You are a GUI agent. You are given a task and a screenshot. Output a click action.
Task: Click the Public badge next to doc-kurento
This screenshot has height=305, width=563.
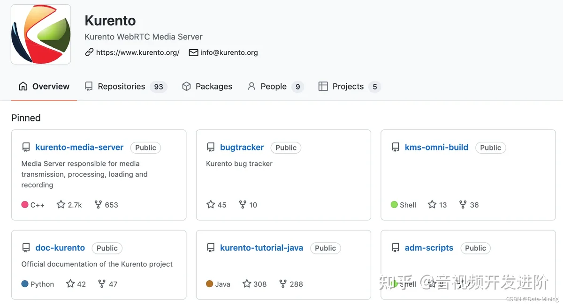coord(107,248)
